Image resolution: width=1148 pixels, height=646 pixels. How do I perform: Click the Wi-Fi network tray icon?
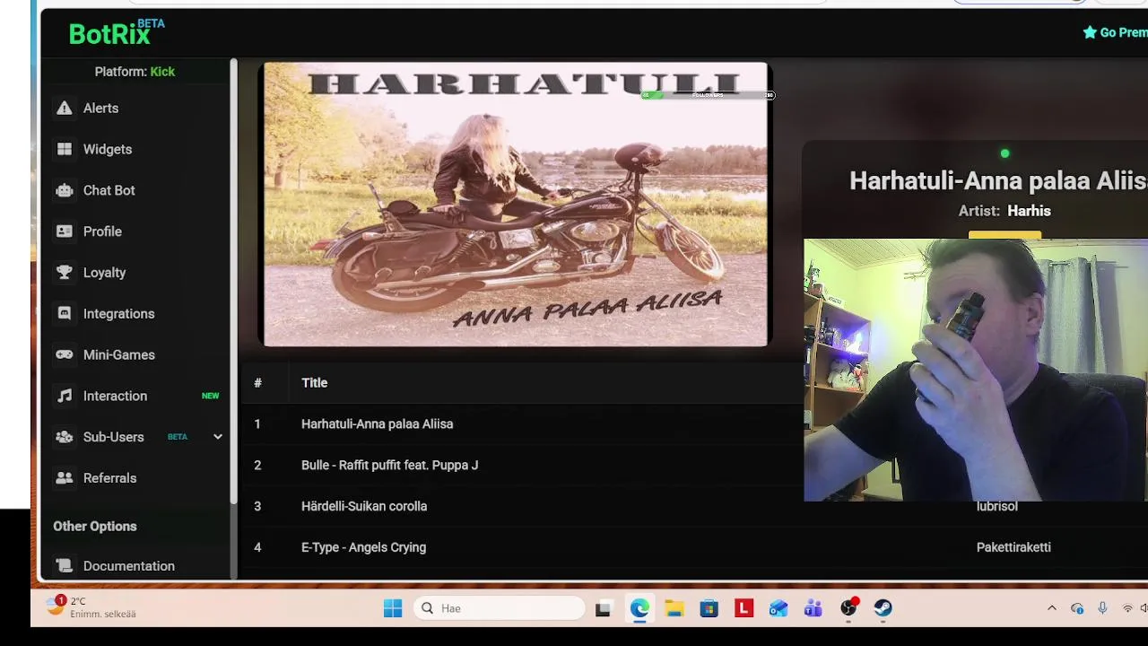tap(1127, 608)
